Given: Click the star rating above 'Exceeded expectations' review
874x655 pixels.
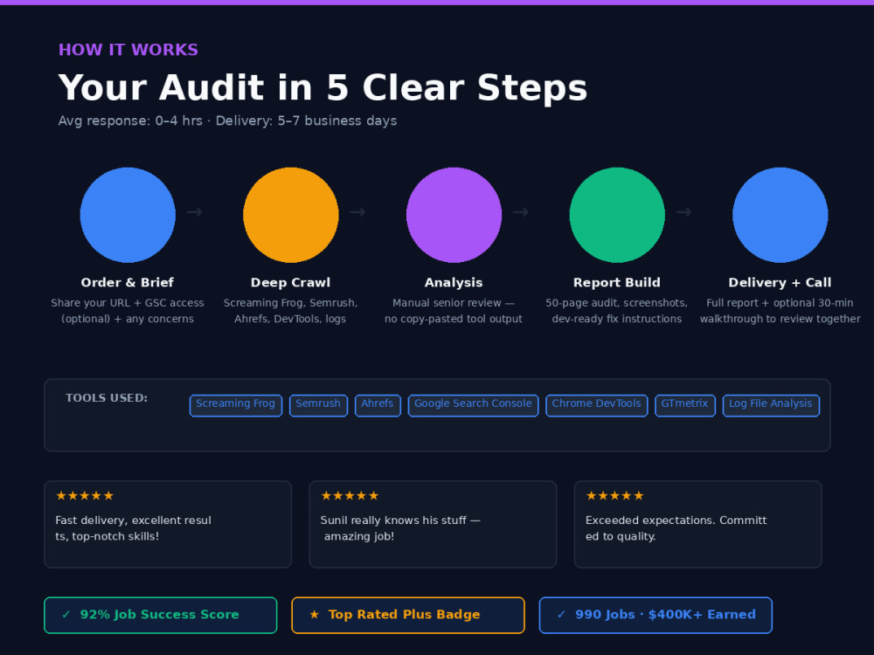Looking at the screenshot, I should pos(614,496).
